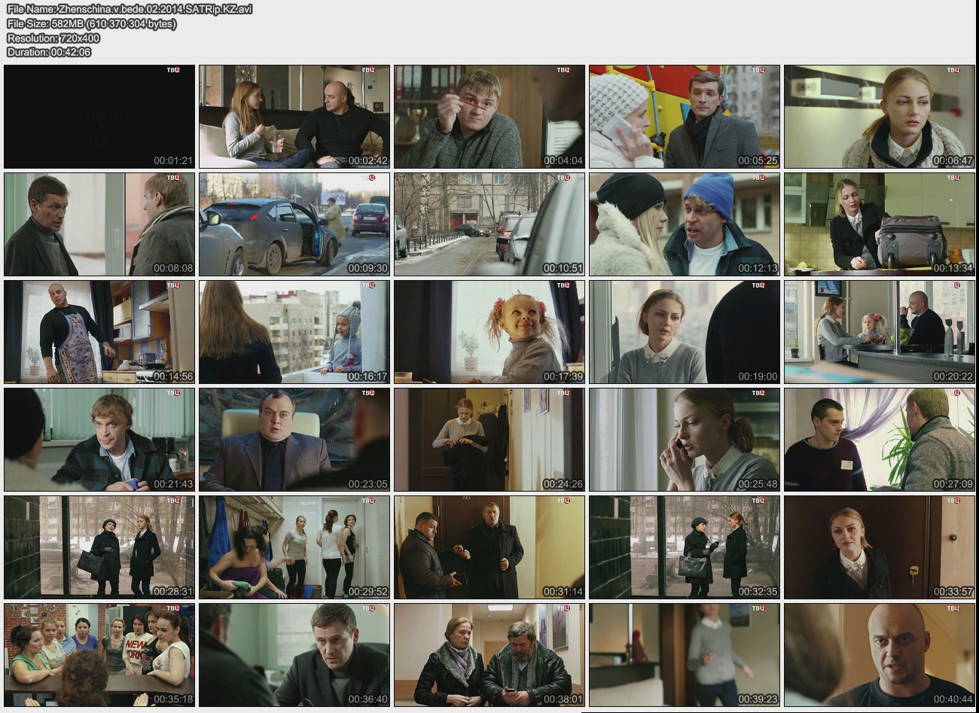Click the Duration 00:42:06 text

(49, 52)
